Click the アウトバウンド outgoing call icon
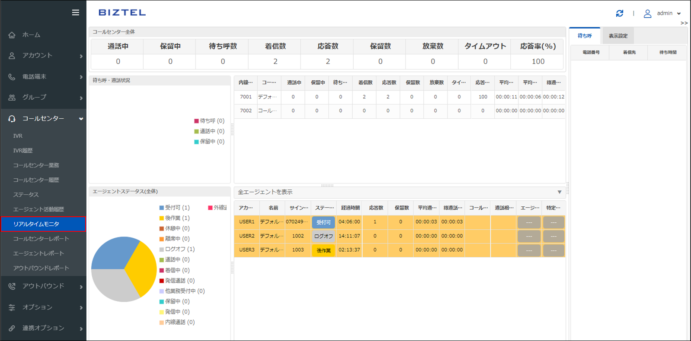 point(12,286)
